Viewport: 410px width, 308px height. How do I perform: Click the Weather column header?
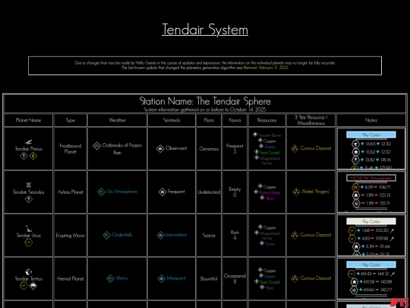(x=118, y=120)
